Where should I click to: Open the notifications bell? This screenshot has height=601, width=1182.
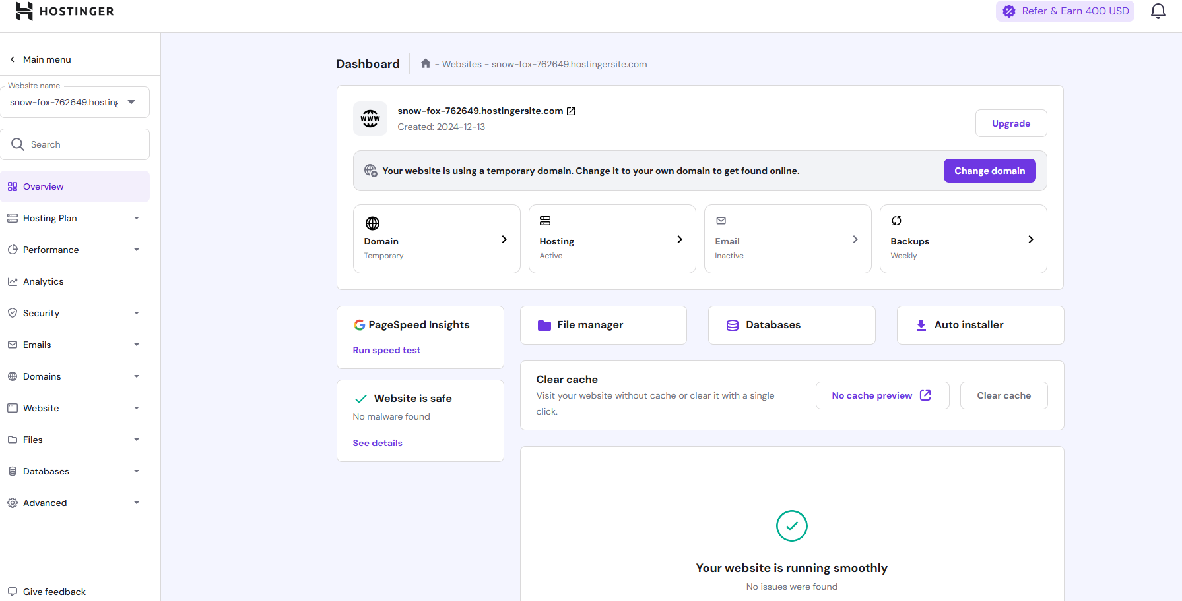1158,11
